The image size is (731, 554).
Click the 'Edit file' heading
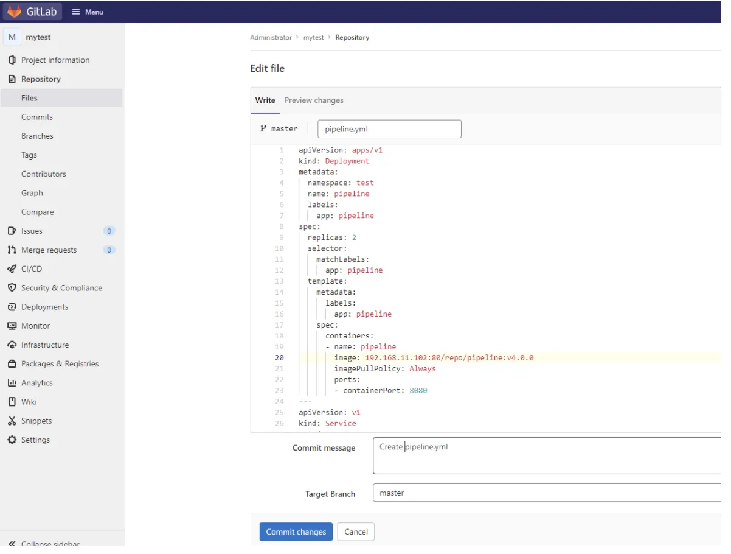coord(267,68)
